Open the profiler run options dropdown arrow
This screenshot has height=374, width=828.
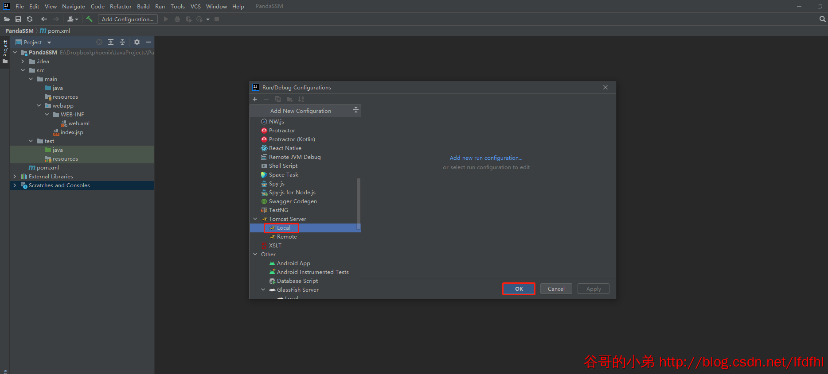click(x=208, y=19)
